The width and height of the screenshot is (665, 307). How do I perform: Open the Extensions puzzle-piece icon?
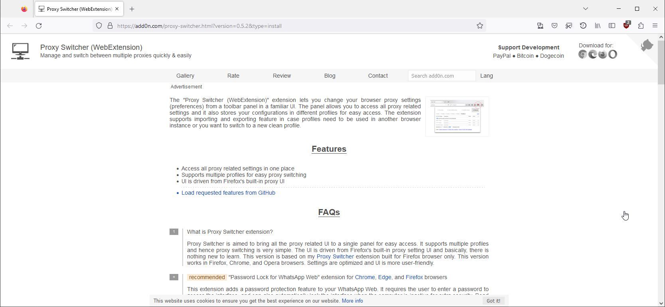pyautogui.click(x=641, y=26)
